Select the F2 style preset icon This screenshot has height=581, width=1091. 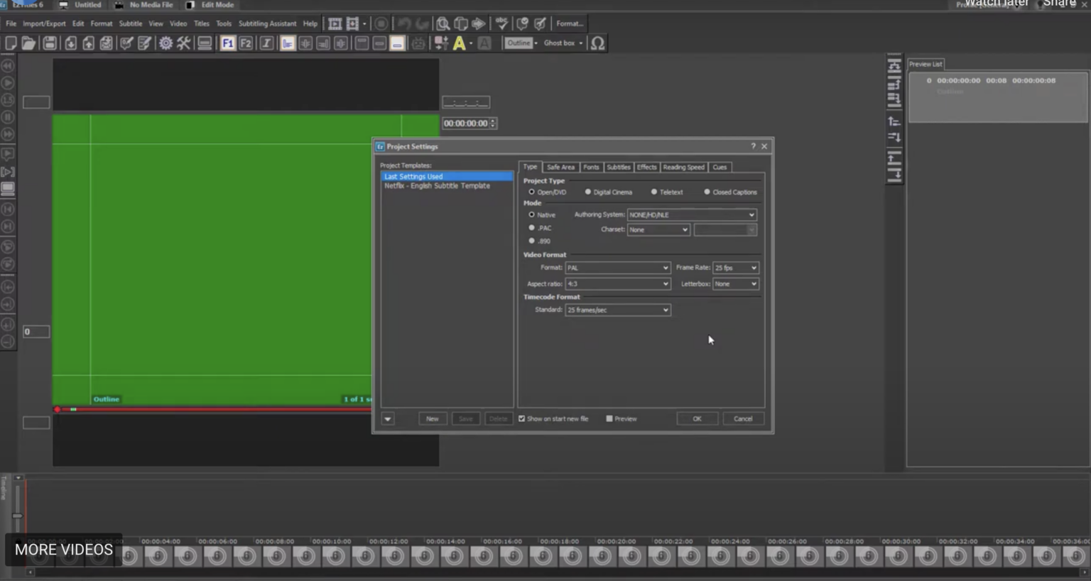[x=246, y=43]
